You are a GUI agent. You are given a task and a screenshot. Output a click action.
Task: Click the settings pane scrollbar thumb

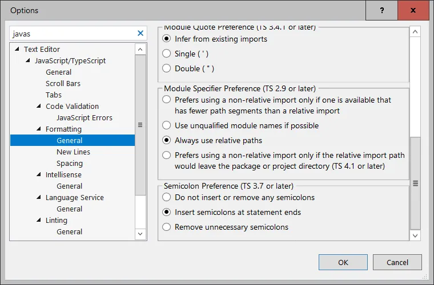pyautogui.click(x=415, y=182)
